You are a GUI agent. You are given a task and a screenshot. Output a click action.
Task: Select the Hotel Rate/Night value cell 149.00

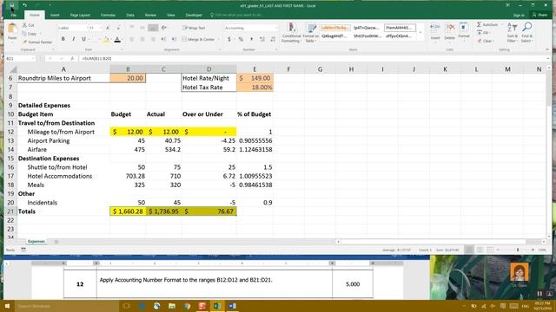255,78
